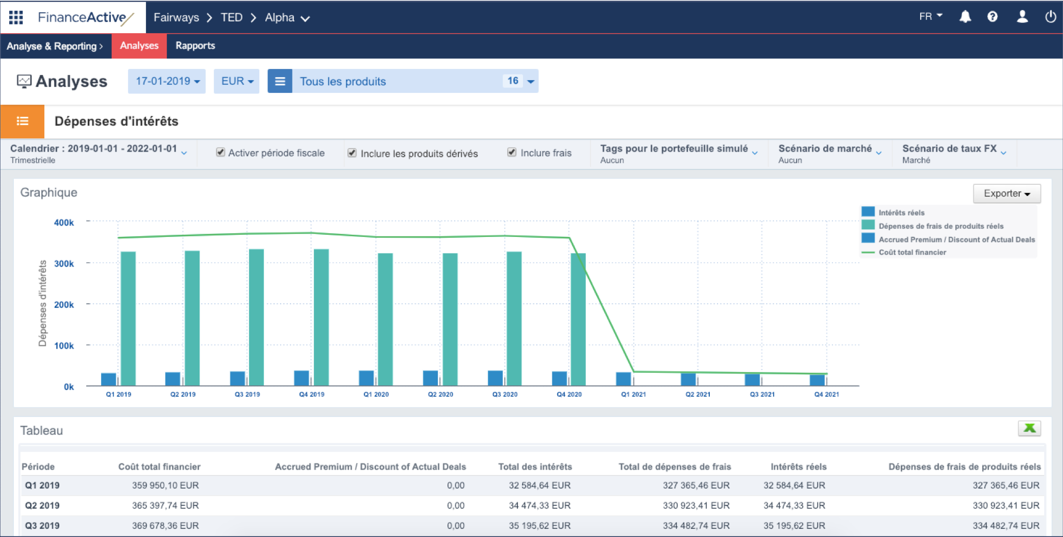
Task: Open the date picker 17-01-2019
Action: (x=166, y=81)
